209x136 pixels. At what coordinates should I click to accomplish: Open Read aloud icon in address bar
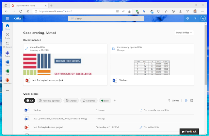click(x=123, y=11)
